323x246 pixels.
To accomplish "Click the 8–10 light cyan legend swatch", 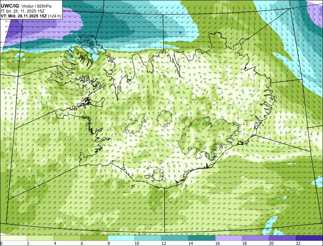I will click(121, 238).
